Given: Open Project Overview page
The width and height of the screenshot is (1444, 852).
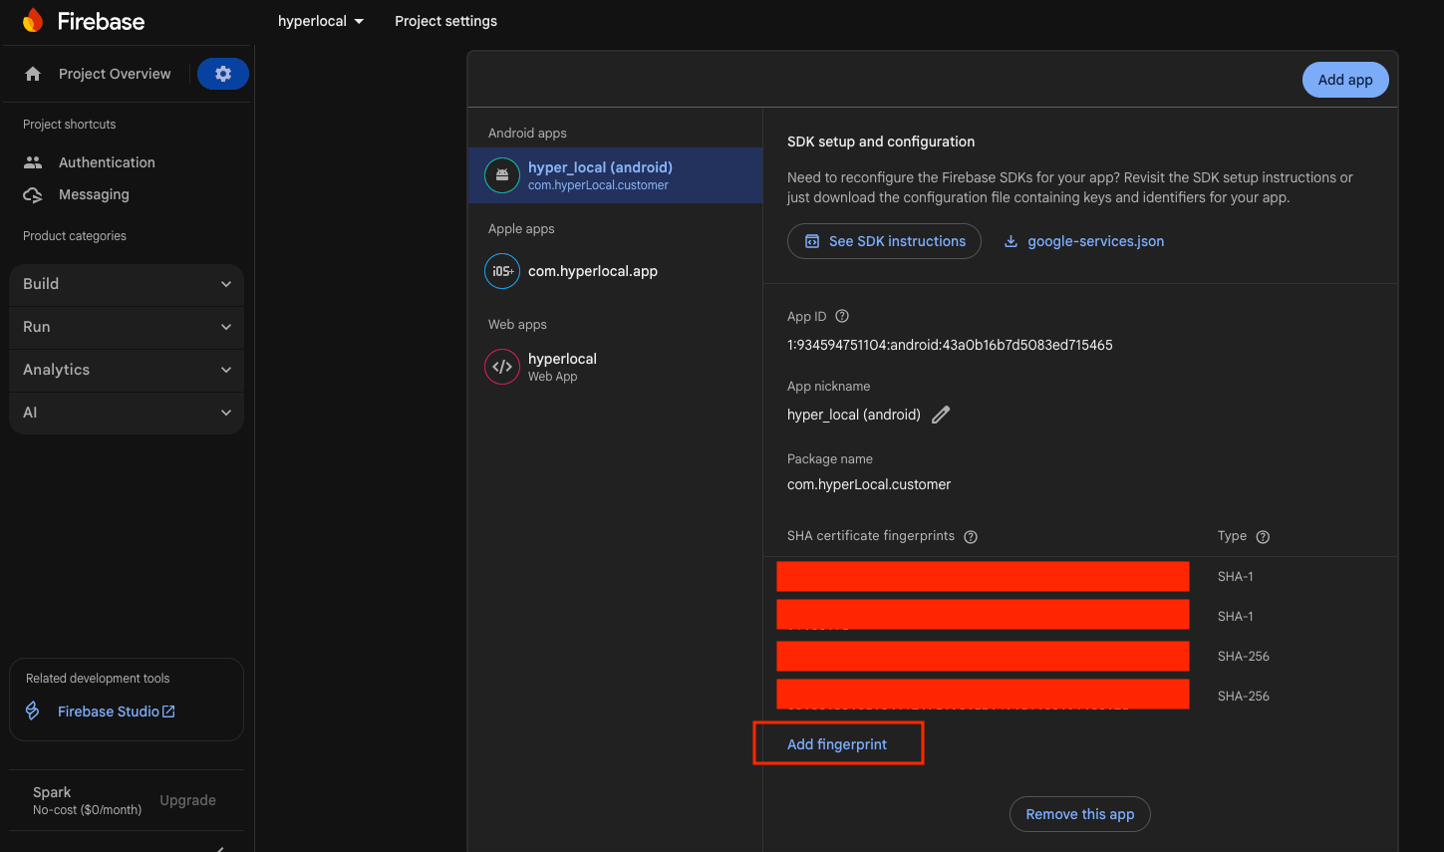Looking at the screenshot, I should [115, 74].
